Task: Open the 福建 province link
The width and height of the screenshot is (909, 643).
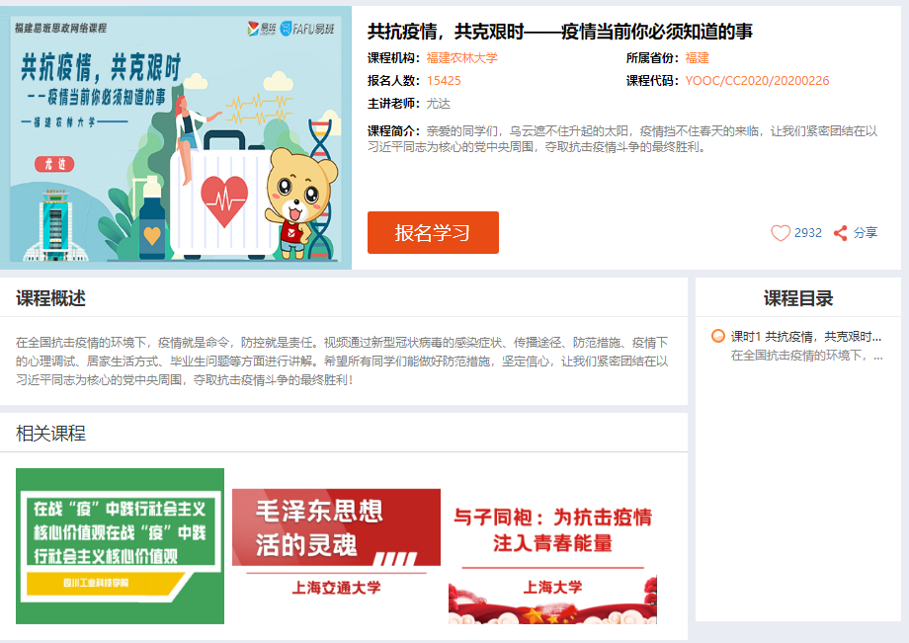Action: click(697, 58)
